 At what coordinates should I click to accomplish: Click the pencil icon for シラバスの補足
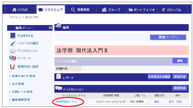point(13,43)
